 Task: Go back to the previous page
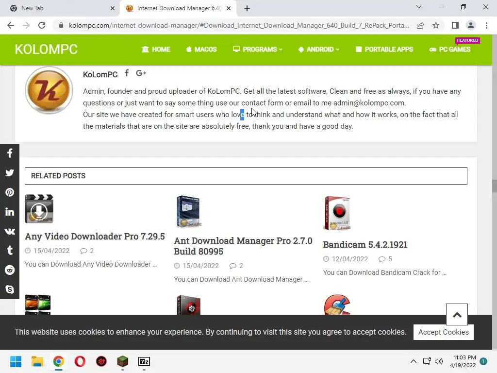[11, 25]
